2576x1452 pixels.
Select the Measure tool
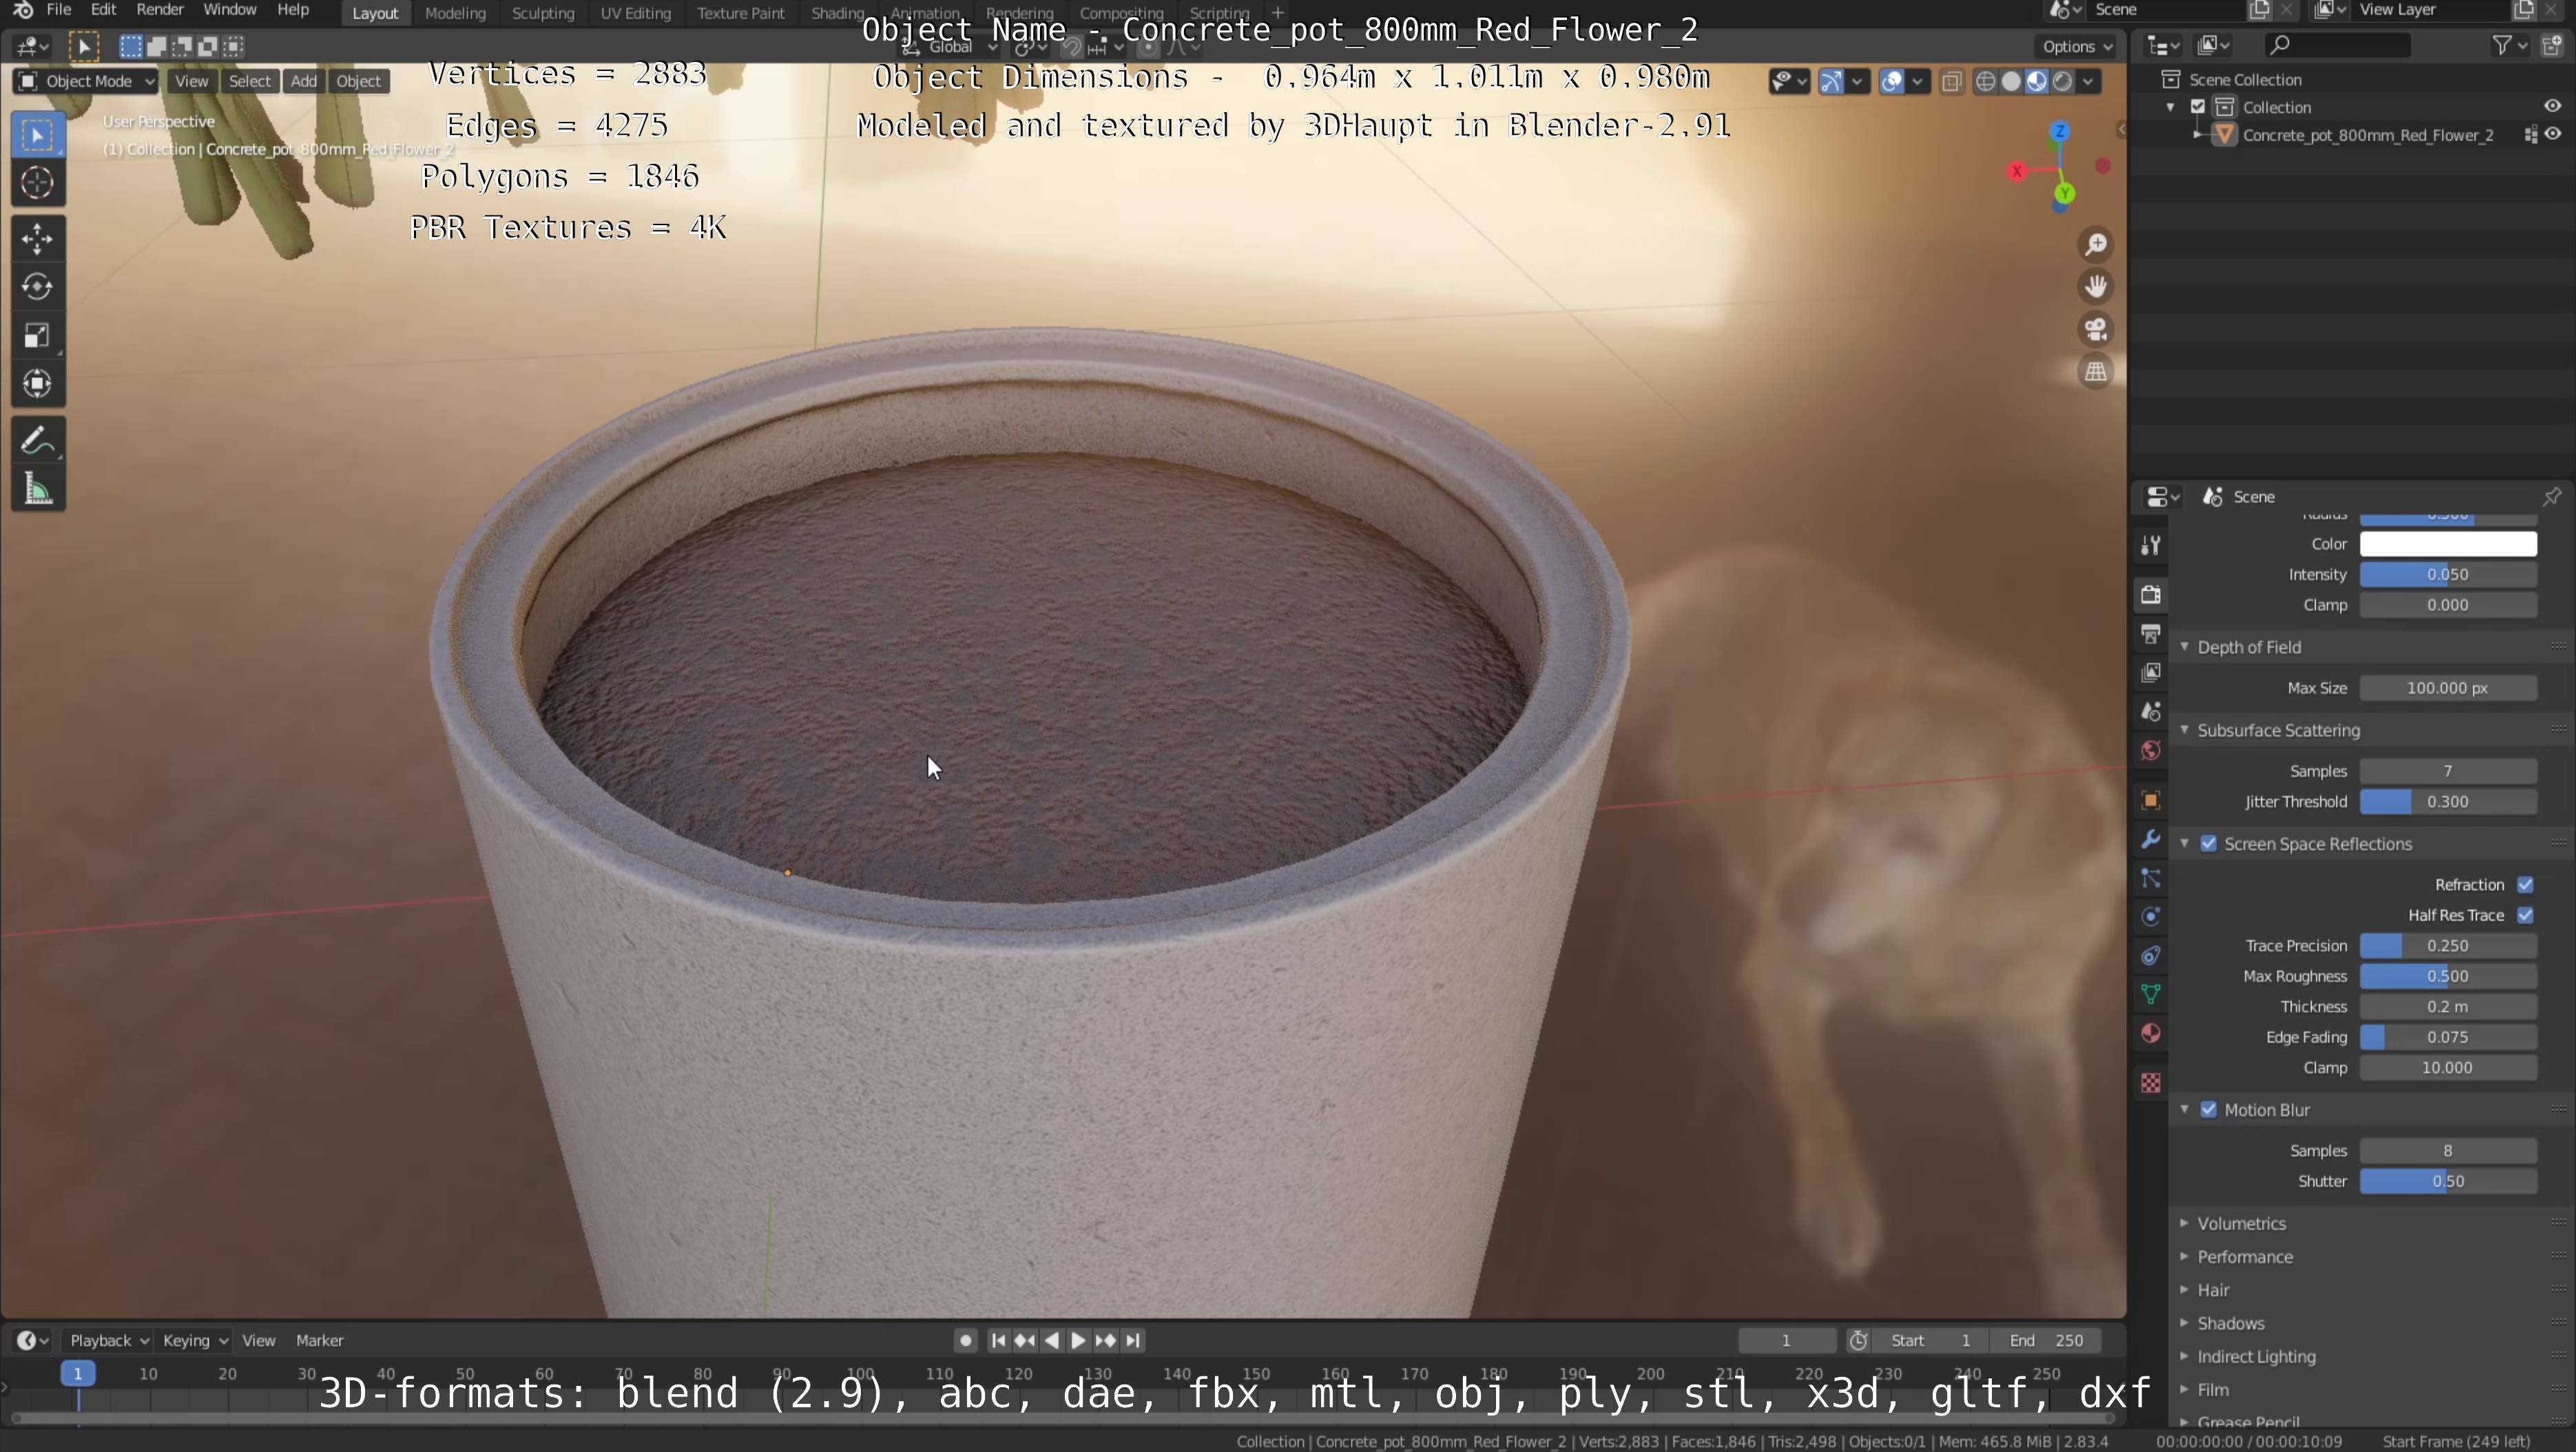coord(38,489)
